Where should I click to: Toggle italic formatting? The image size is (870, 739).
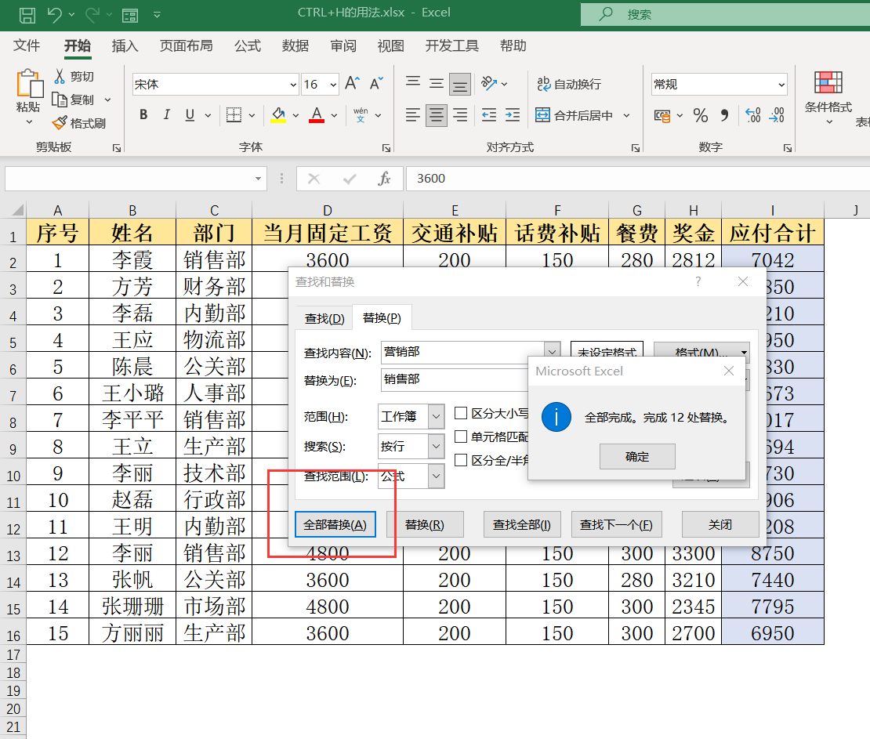tap(166, 115)
